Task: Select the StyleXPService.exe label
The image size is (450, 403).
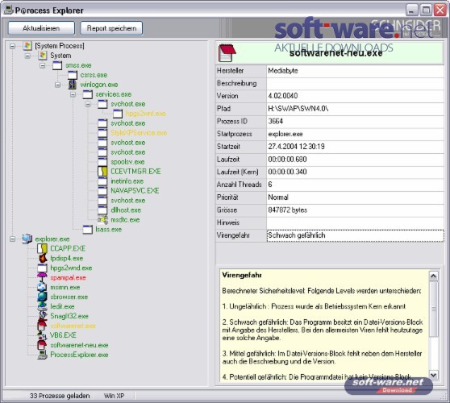Action: coord(139,133)
